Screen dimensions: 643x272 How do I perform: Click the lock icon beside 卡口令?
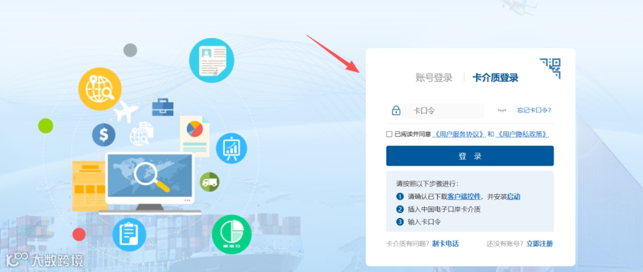396,110
